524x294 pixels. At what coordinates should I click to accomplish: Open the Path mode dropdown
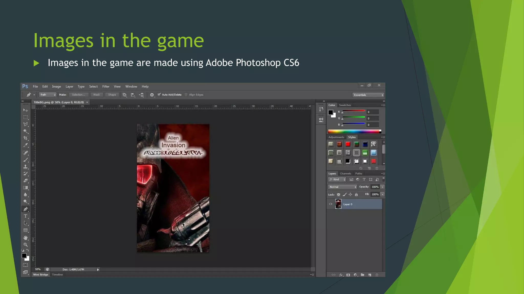tap(48, 95)
